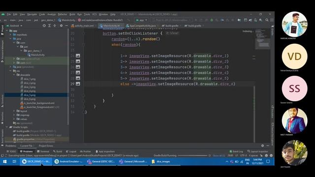The height and width of the screenshot is (177, 315).
Task: Click the Android Studio logo icon
Action: tap(3, 14)
